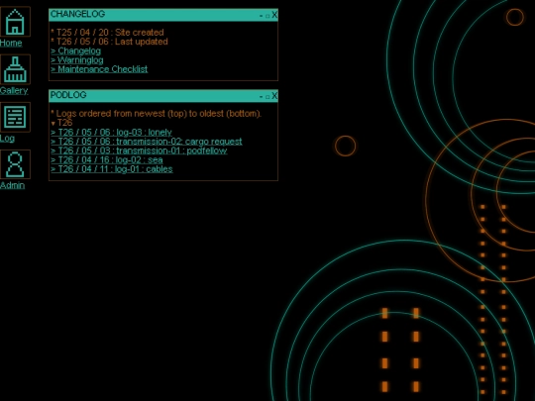This screenshot has height=401, width=535.
Task: Open the Log document icon
Action: click(15, 117)
